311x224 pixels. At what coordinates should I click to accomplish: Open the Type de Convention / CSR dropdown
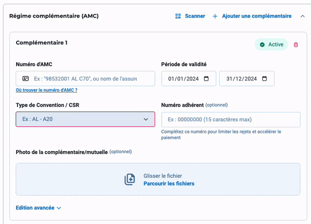pyautogui.click(x=86, y=119)
